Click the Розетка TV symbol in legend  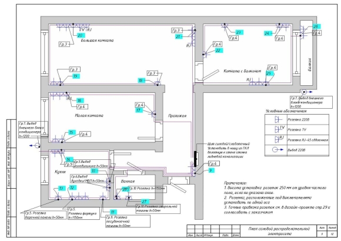point(279,129)
